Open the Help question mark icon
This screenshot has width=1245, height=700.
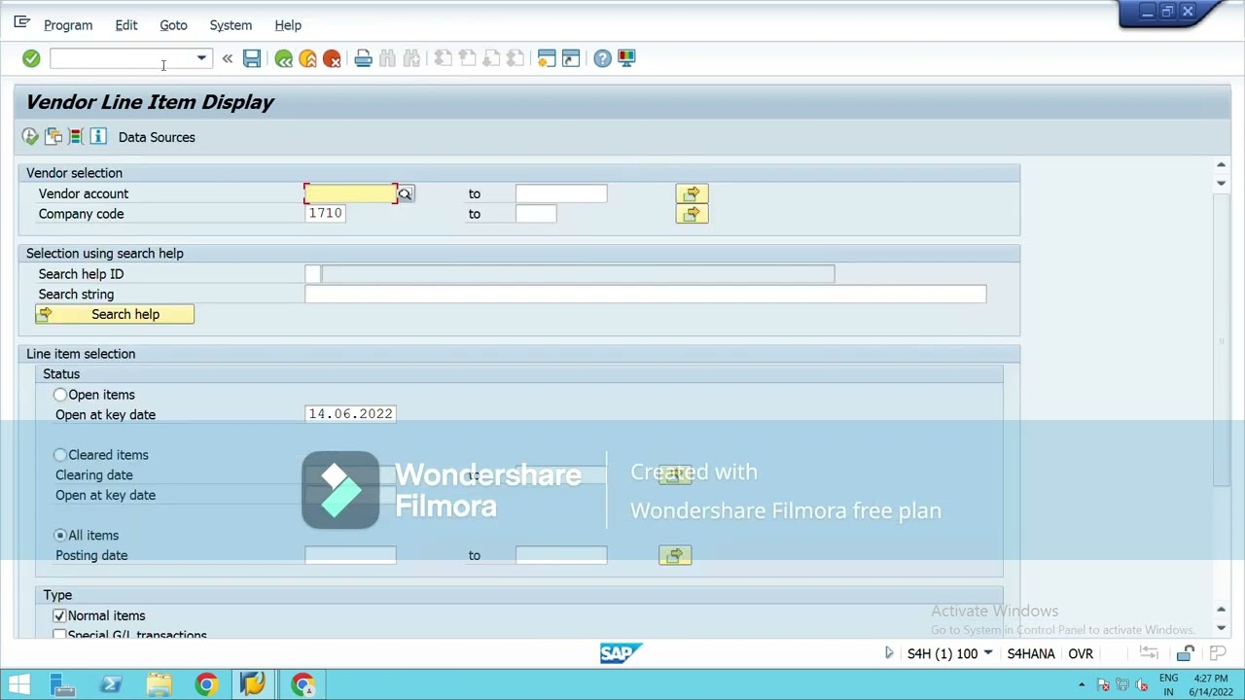tap(602, 58)
